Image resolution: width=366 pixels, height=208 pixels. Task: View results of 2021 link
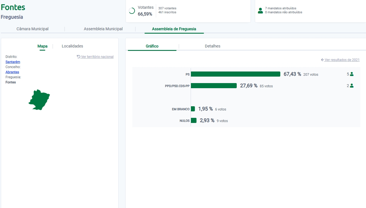coord(342,60)
